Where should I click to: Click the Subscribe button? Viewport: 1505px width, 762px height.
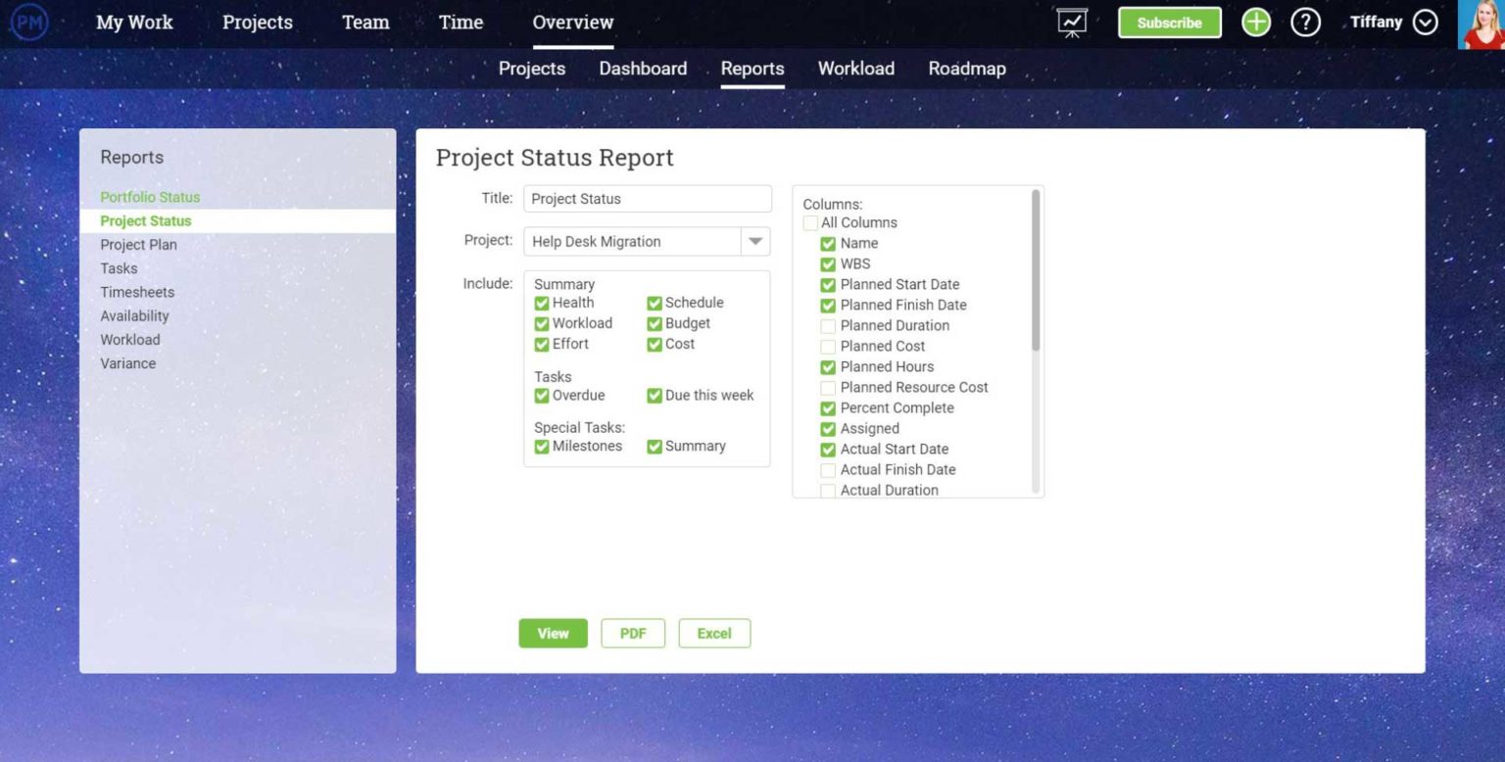[x=1169, y=23]
